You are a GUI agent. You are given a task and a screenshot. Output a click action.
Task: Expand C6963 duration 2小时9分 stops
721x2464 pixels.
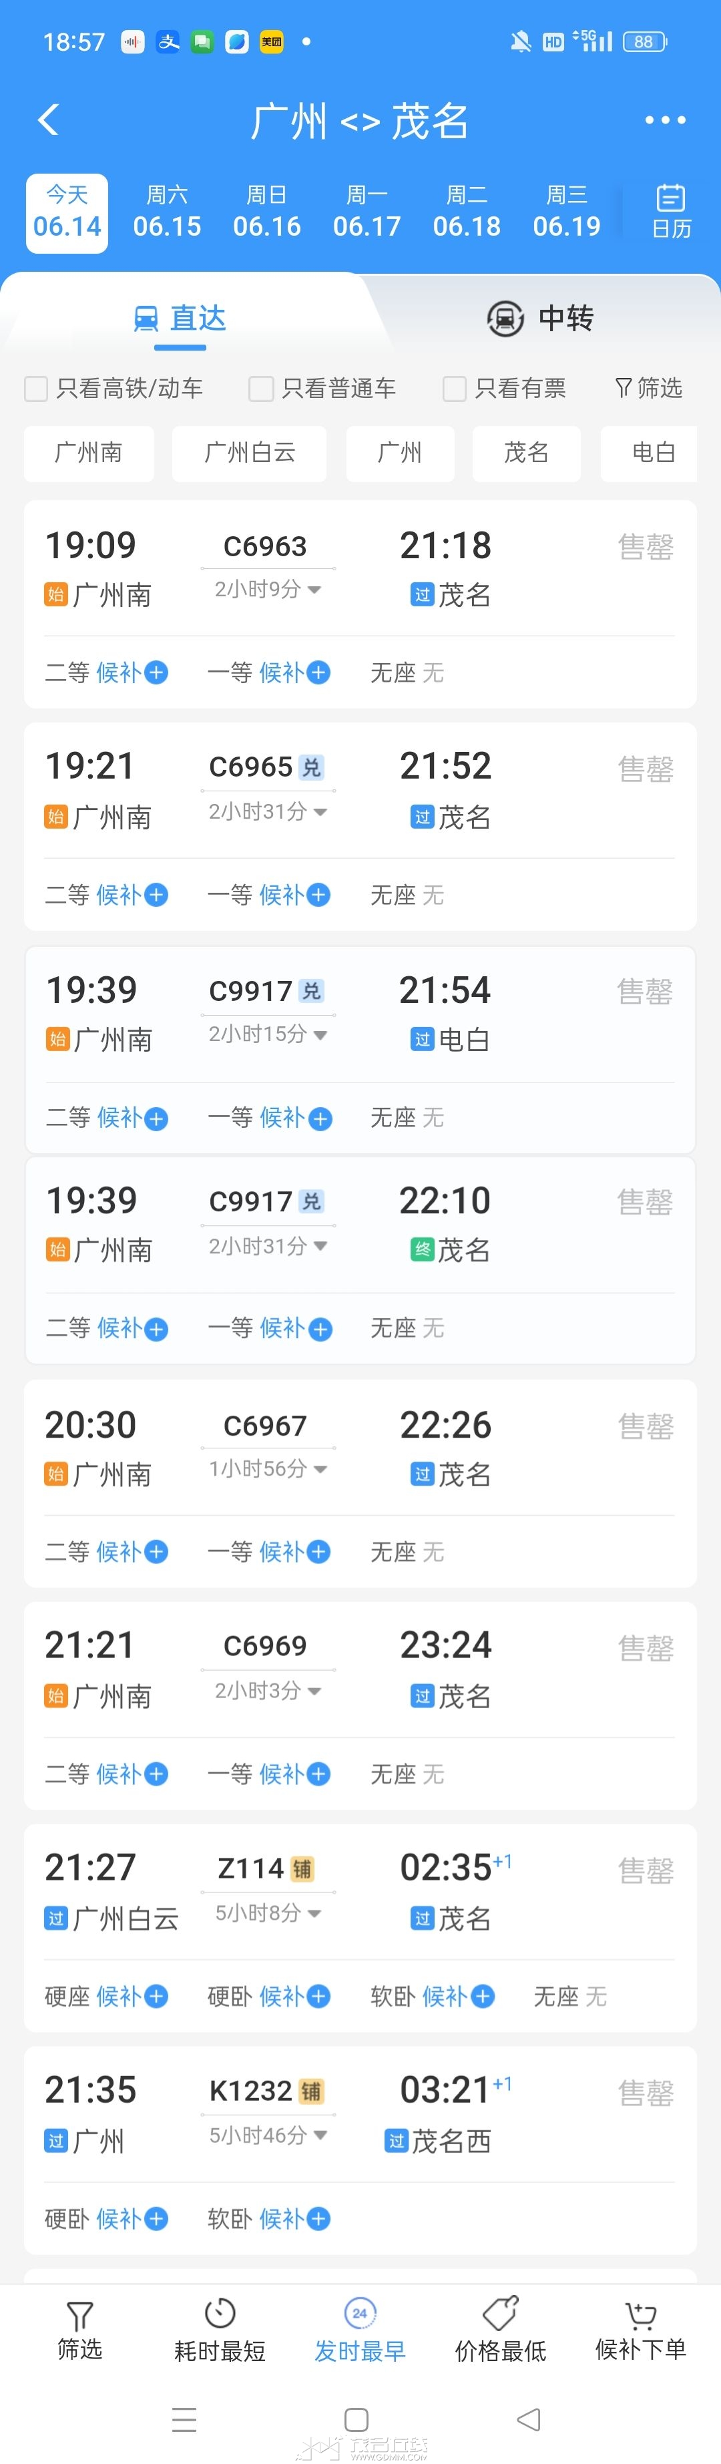pos(268,589)
